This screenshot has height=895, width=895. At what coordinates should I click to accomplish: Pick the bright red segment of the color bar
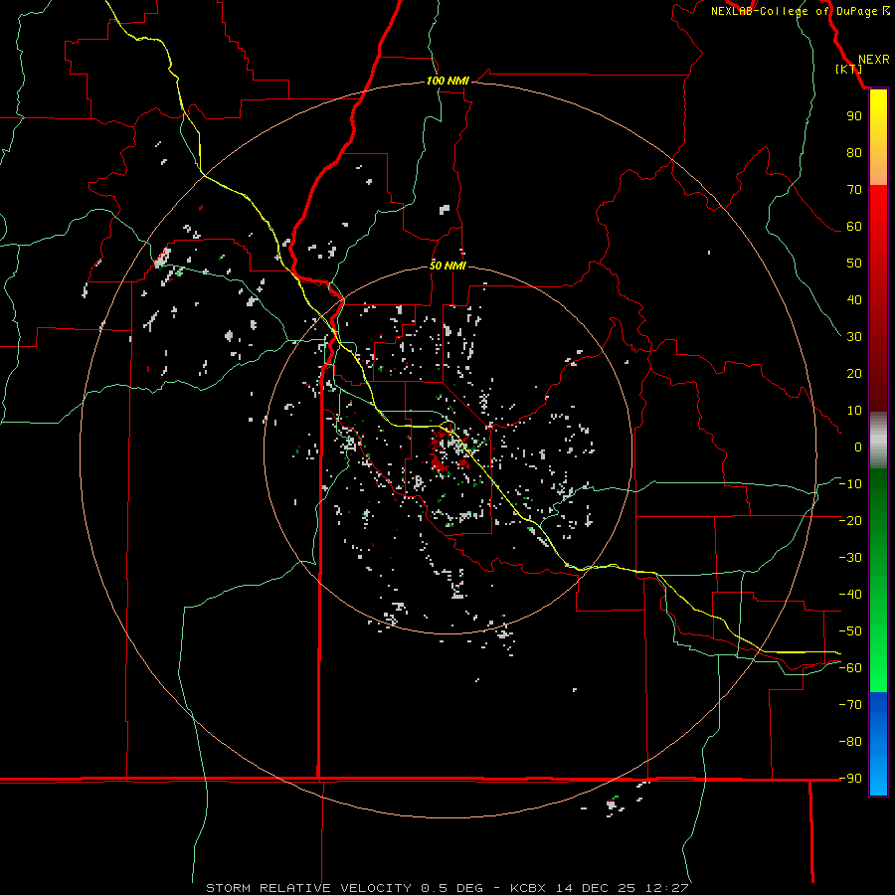coord(878,209)
